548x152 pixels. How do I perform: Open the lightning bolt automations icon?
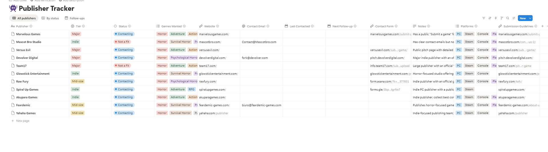pyautogui.click(x=496, y=18)
